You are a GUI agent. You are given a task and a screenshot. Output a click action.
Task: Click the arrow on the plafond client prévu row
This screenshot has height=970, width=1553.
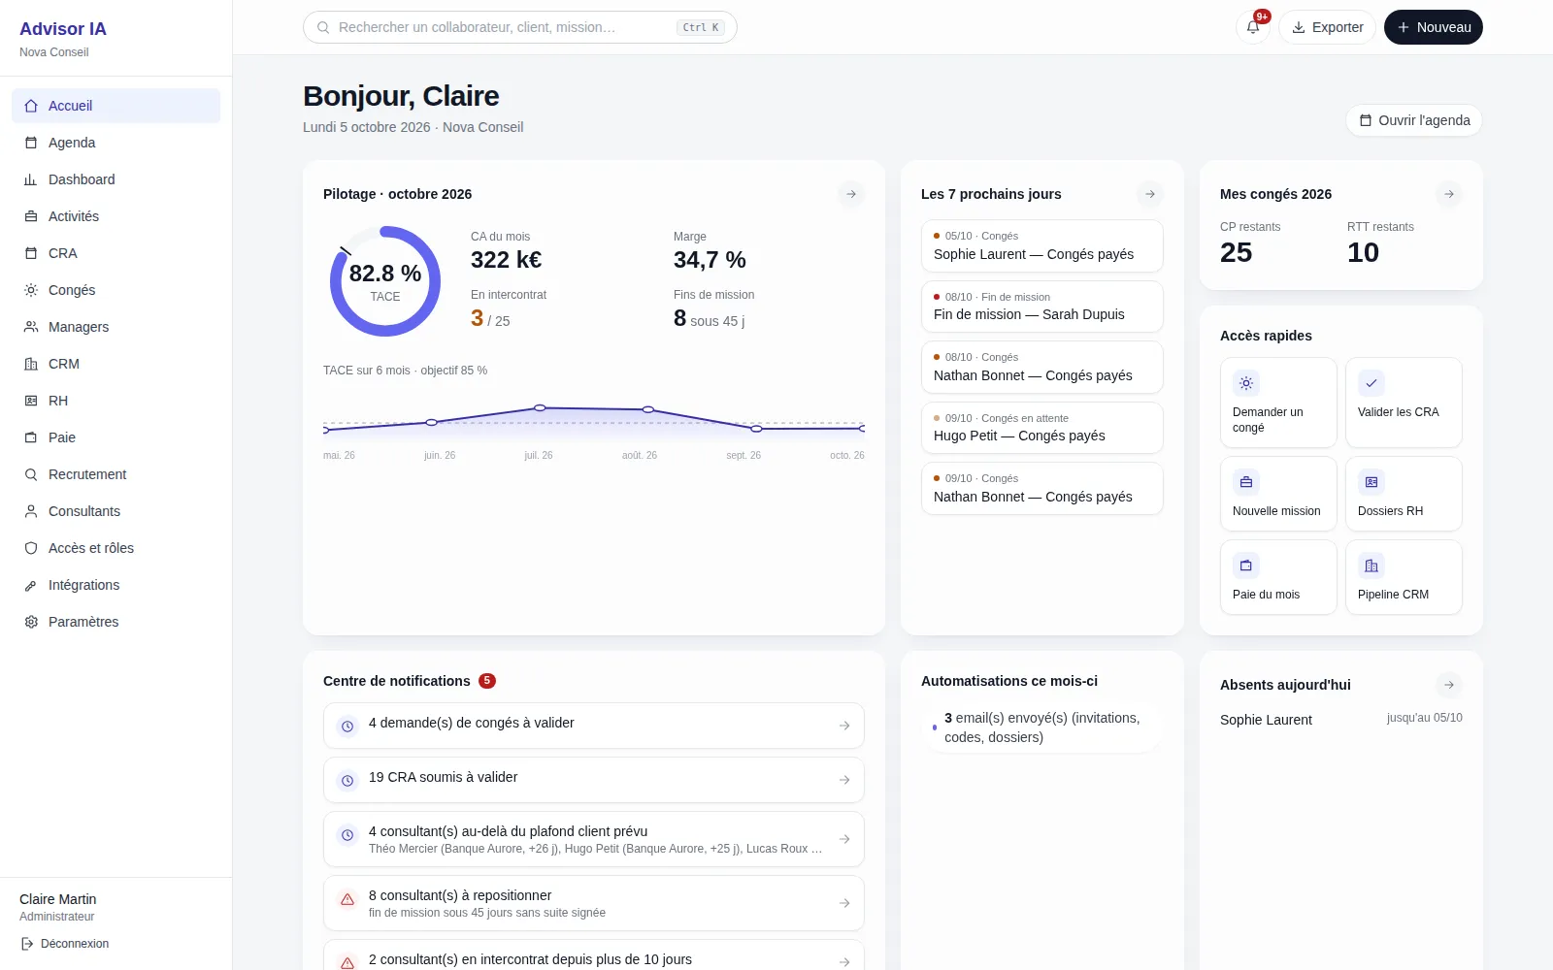pyautogui.click(x=844, y=839)
